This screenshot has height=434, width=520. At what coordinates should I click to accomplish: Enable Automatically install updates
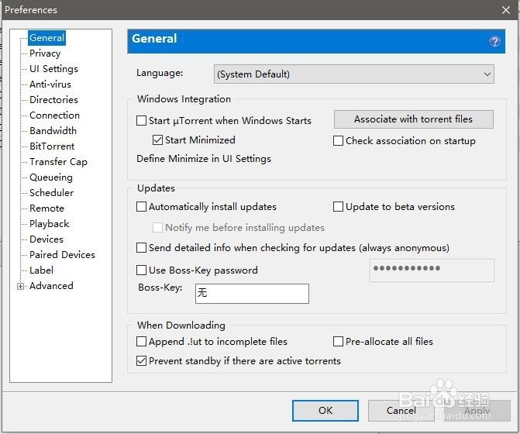coord(142,207)
